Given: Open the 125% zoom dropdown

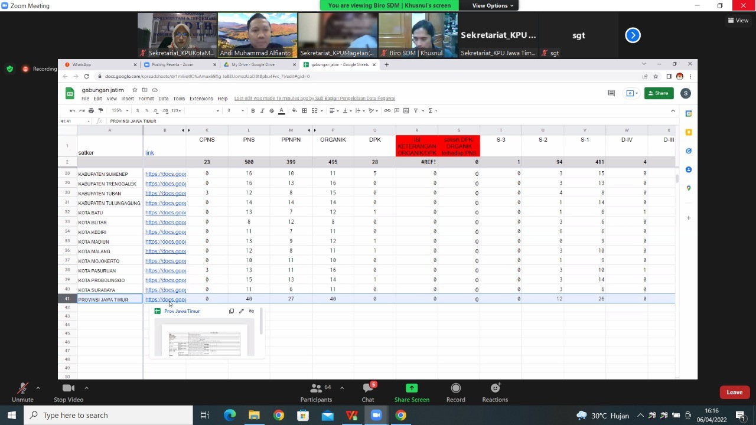Looking at the screenshot, I should pos(119,110).
